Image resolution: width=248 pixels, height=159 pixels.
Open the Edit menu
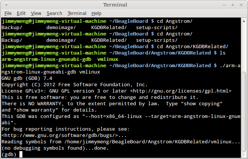pyautogui.click(x=21, y=13)
